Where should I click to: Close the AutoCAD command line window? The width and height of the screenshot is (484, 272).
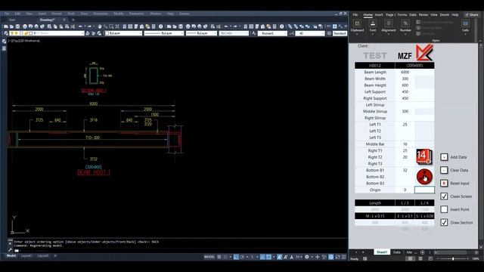click(x=10, y=243)
